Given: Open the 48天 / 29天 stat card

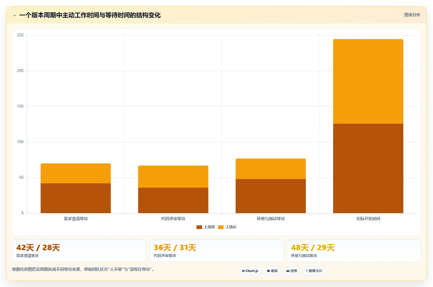Looking at the screenshot, I should click(x=354, y=251).
